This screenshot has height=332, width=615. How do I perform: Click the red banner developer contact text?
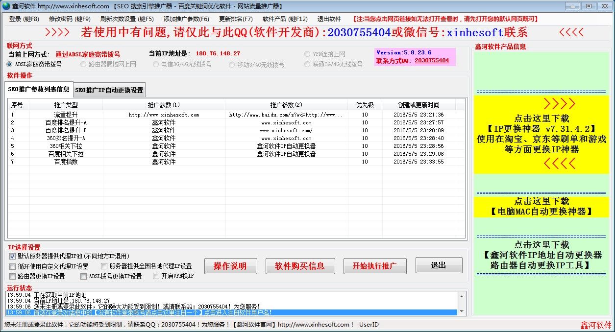point(304,32)
